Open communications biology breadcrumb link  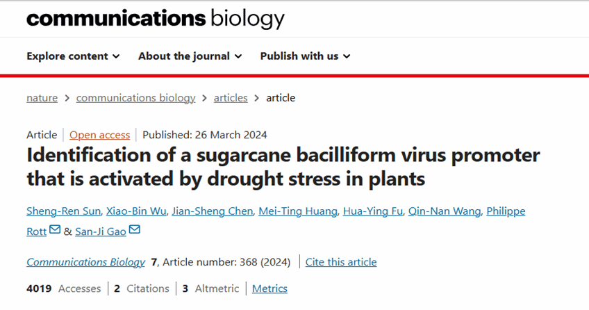[135, 98]
